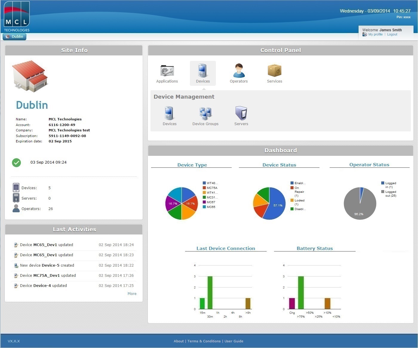Click the purple 16.7% Device Type slice

(173, 203)
